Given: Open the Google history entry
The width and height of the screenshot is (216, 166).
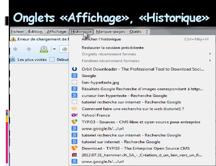Looking at the screenshot, I should [142, 76].
